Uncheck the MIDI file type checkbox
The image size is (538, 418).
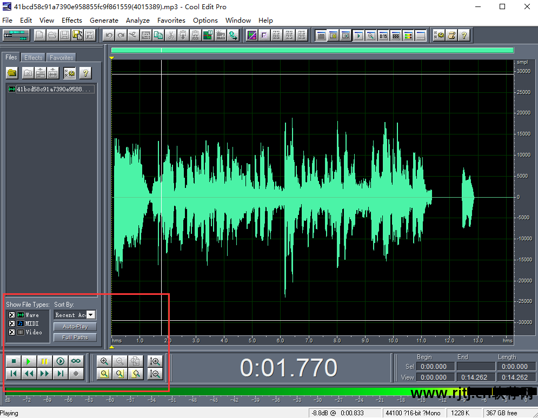[12, 323]
